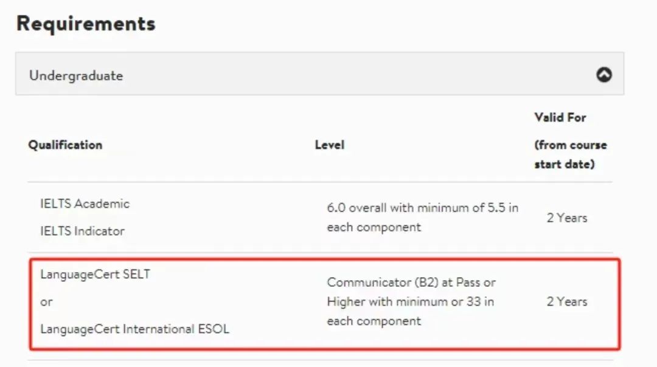Image resolution: width=657 pixels, height=367 pixels.
Task: Click the word Undergraduate in the accordion bar
Action: tap(76, 76)
